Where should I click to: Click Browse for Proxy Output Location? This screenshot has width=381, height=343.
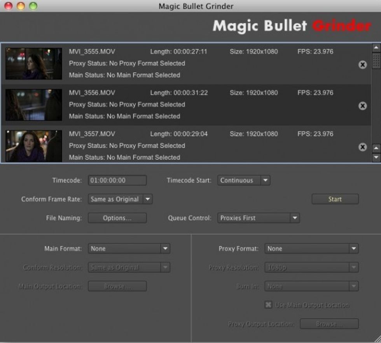329,324
